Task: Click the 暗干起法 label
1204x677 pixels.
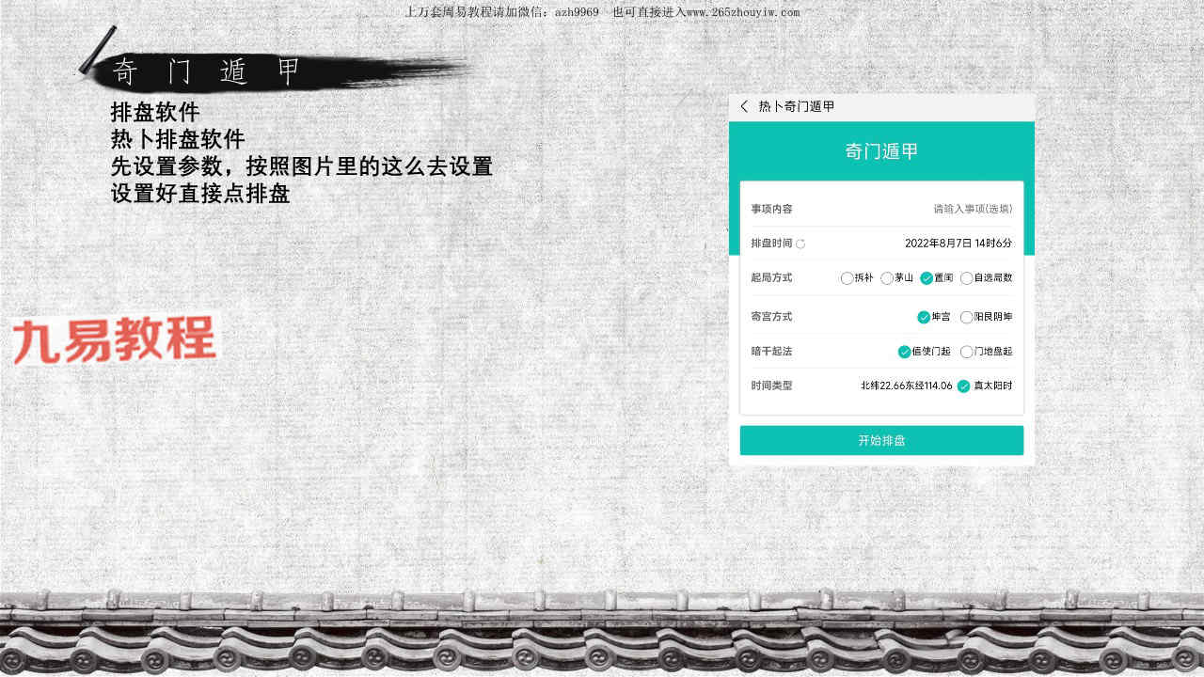Action: [771, 352]
